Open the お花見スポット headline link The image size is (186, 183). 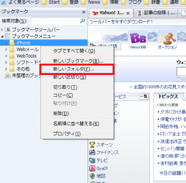[159, 87]
